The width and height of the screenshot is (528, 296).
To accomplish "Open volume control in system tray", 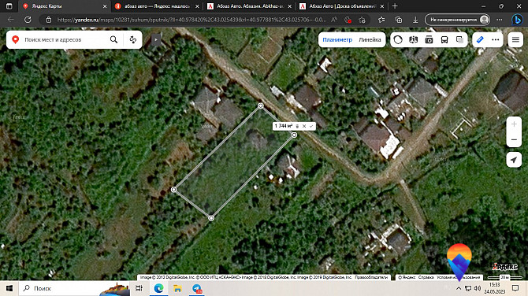I will coord(477,288).
